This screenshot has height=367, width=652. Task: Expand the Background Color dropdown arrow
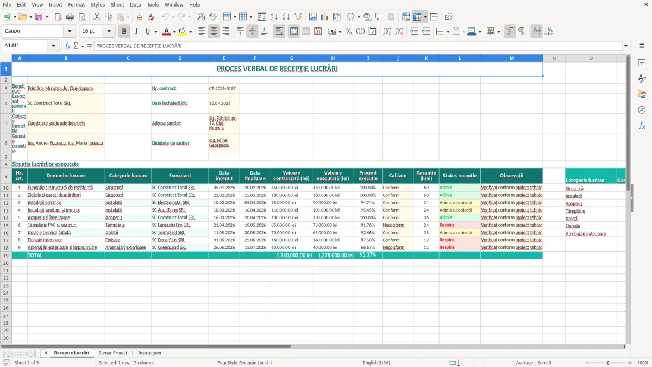190,32
